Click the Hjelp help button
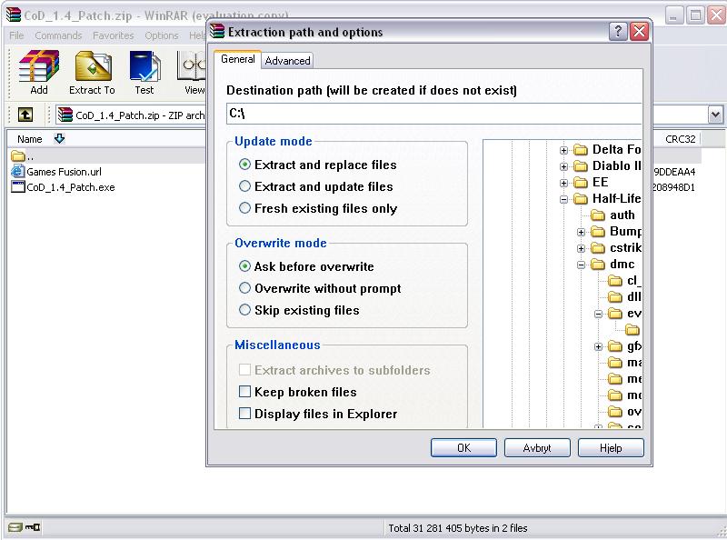Screen dimensions: 727x540 (611, 447)
